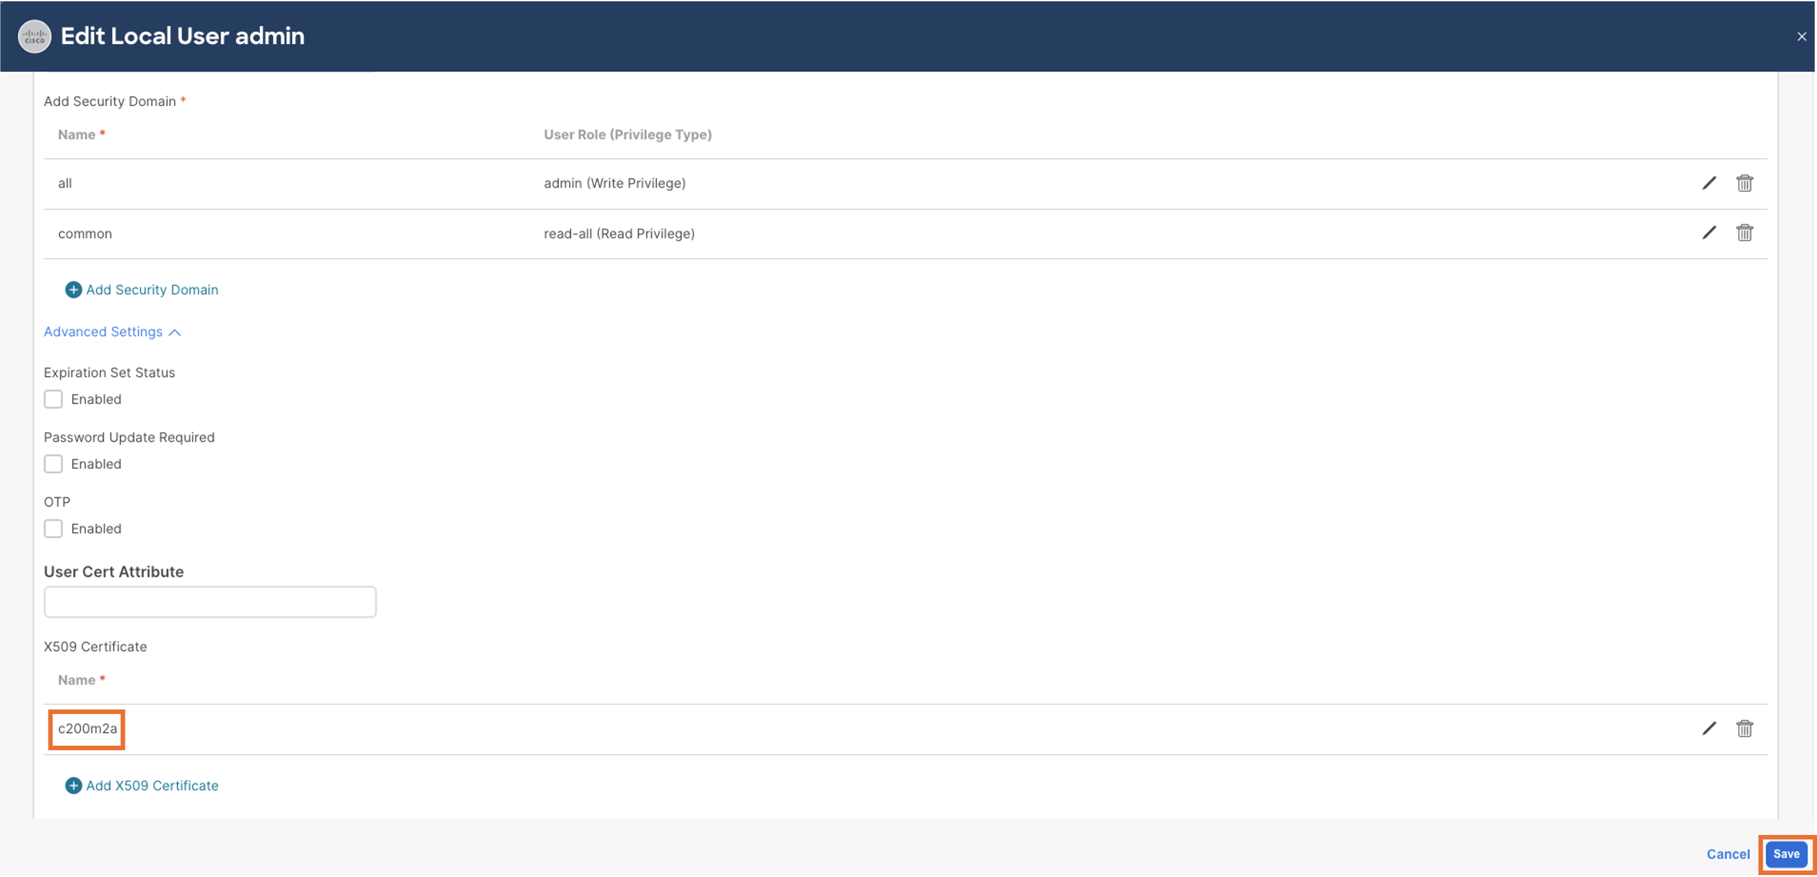Click the plus icon for Add Security Domain
This screenshot has height=877, width=1817.
coord(73,290)
